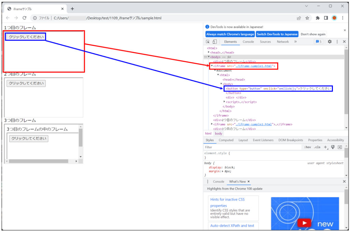Viewport: 350px width, 232px height.
Task: Click the element state :hov icon
Action: [307, 147]
